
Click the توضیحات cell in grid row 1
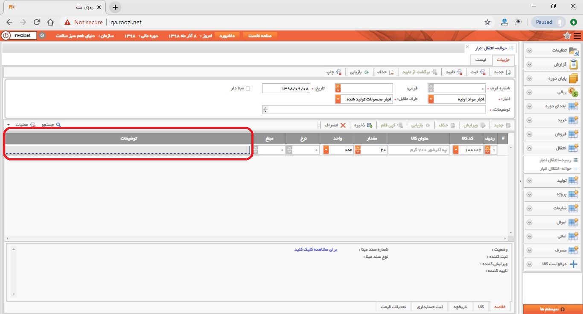tap(127, 150)
